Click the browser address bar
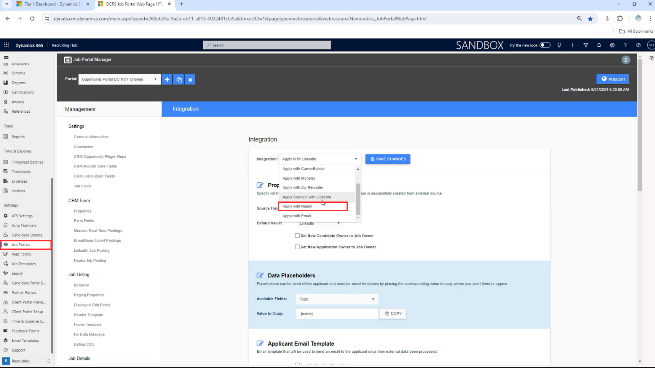Image resolution: width=655 pixels, height=368 pixels. coord(307,19)
